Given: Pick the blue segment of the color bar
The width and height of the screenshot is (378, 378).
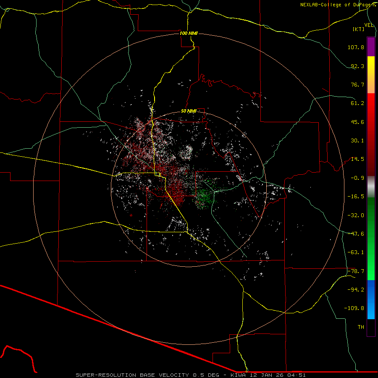Looking at the screenshot, I should coord(371,299).
